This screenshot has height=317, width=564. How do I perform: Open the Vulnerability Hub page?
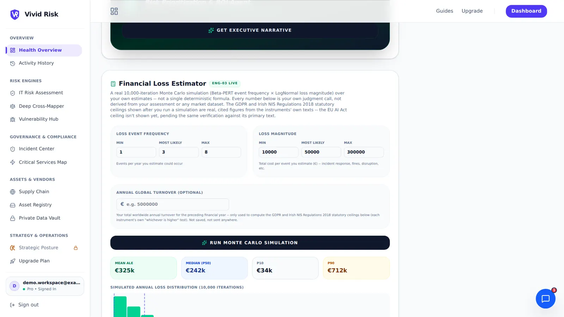(x=44, y=119)
